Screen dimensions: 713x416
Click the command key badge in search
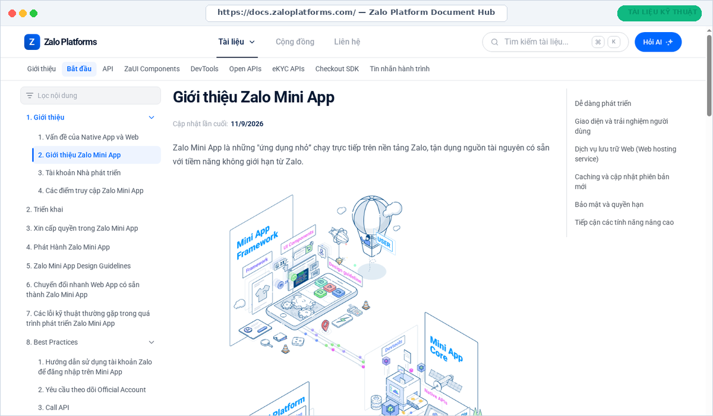click(598, 42)
